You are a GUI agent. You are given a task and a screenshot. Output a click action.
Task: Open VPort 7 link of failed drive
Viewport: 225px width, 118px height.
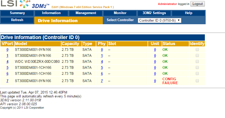7,81
